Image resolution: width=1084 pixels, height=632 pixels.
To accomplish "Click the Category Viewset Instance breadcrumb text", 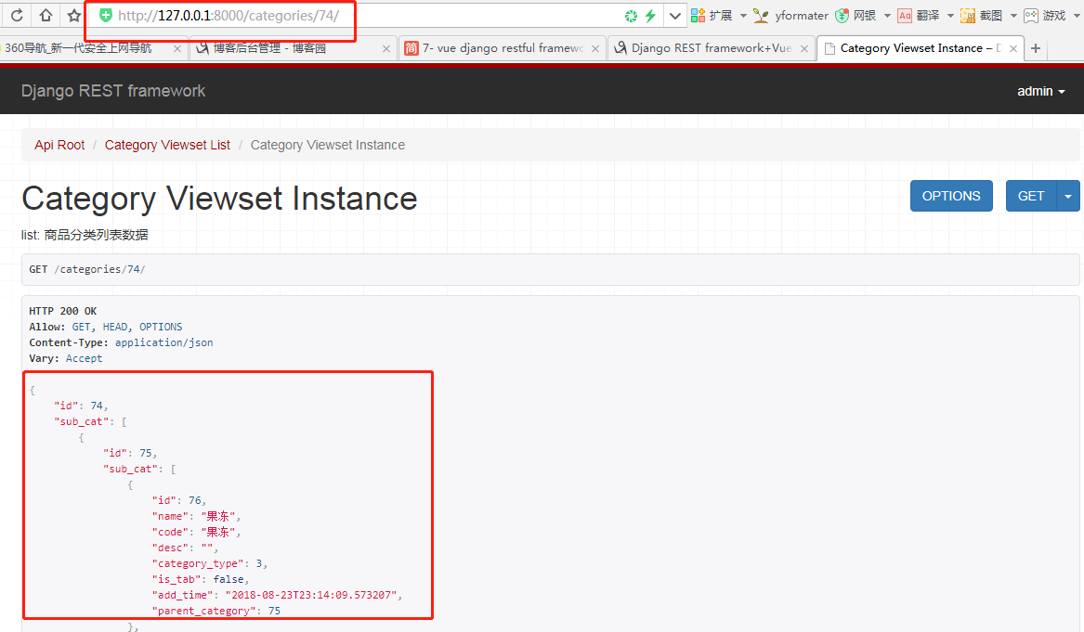I will coord(328,145).
